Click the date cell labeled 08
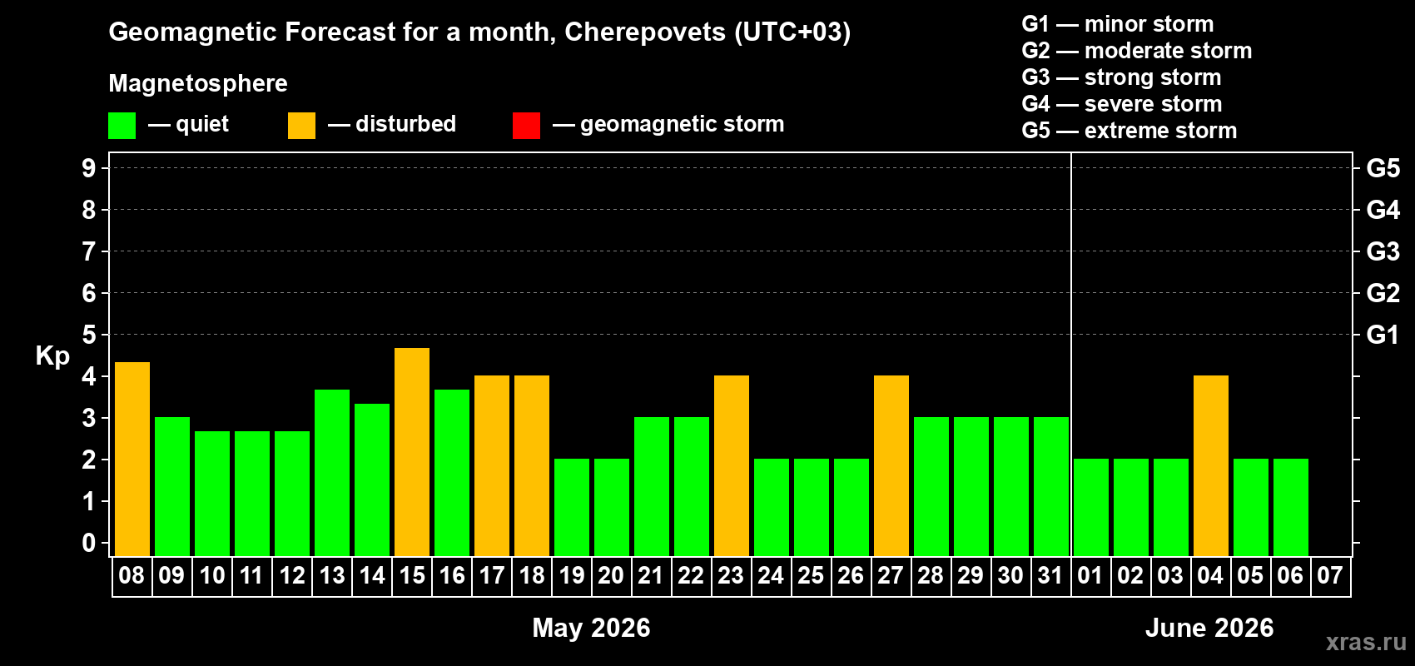 point(132,576)
